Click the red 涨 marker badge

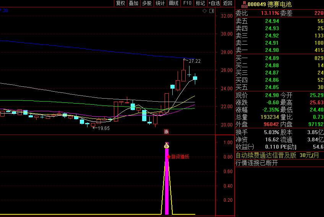[166, 132]
